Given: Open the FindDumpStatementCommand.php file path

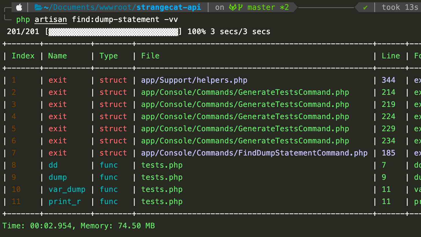Looking at the screenshot, I should click(x=254, y=153).
